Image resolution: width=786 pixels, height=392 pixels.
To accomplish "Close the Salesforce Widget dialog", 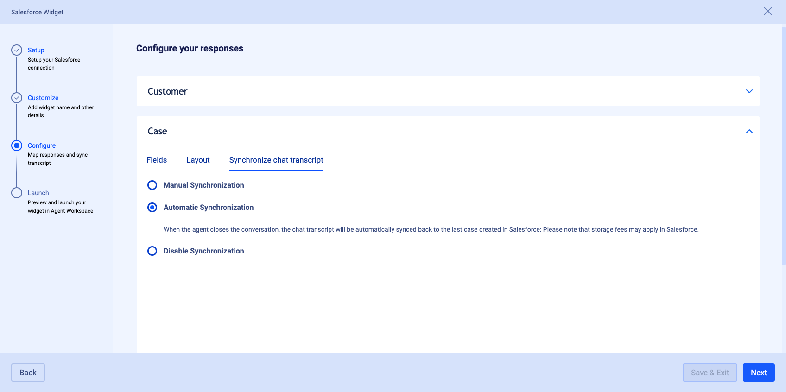I will point(768,11).
